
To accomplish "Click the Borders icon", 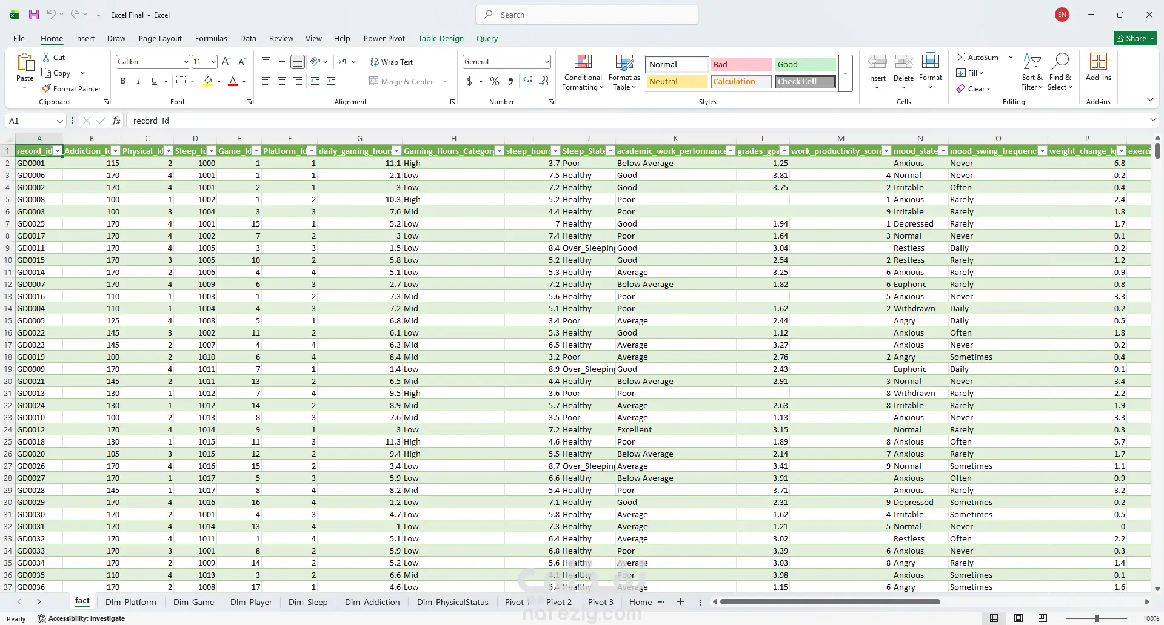I will (x=181, y=81).
